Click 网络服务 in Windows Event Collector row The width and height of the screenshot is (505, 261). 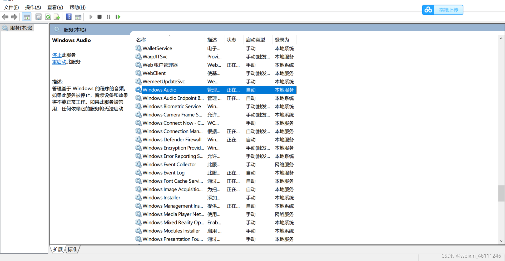pos(284,164)
